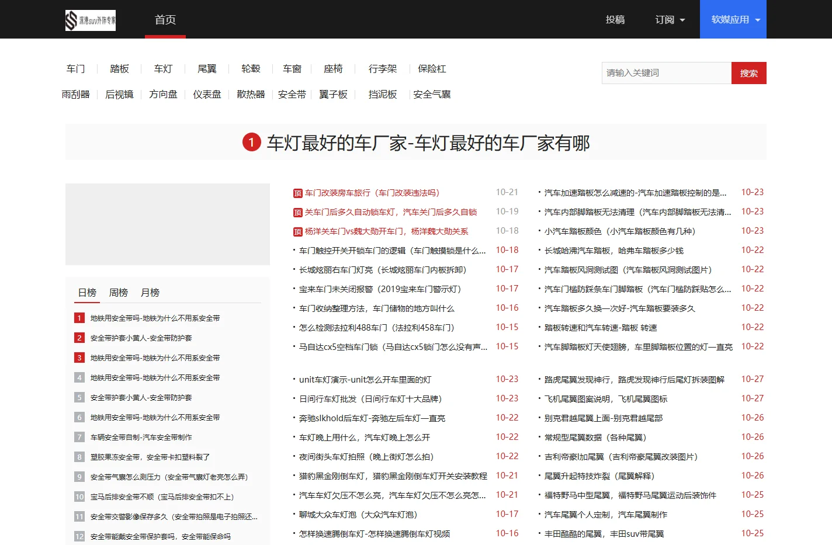The height and width of the screenshot is (545, 832).
Task: Open ranked item 安全带护套小黄人 at rank 2
Action: [x=141, y=338]
